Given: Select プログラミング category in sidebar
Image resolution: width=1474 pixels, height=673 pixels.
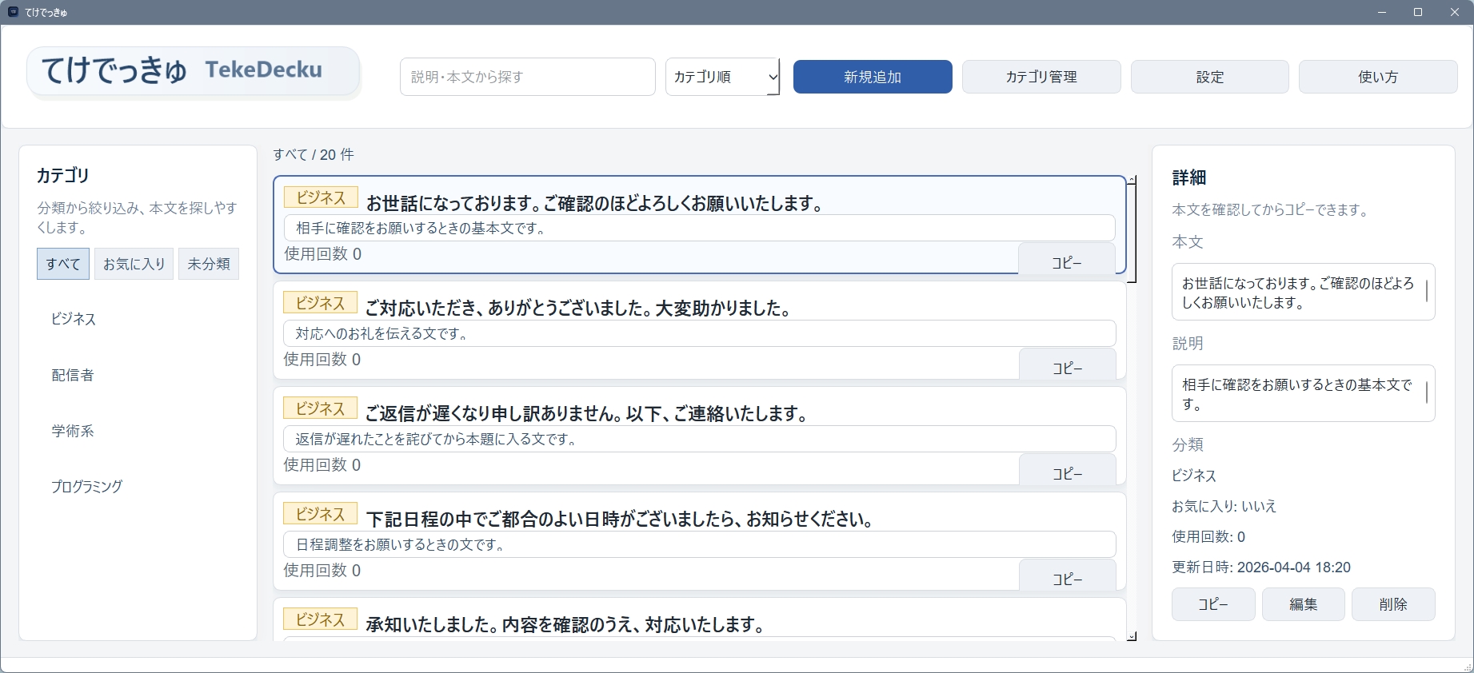Looking at the screenshot, I should point(87,486).
